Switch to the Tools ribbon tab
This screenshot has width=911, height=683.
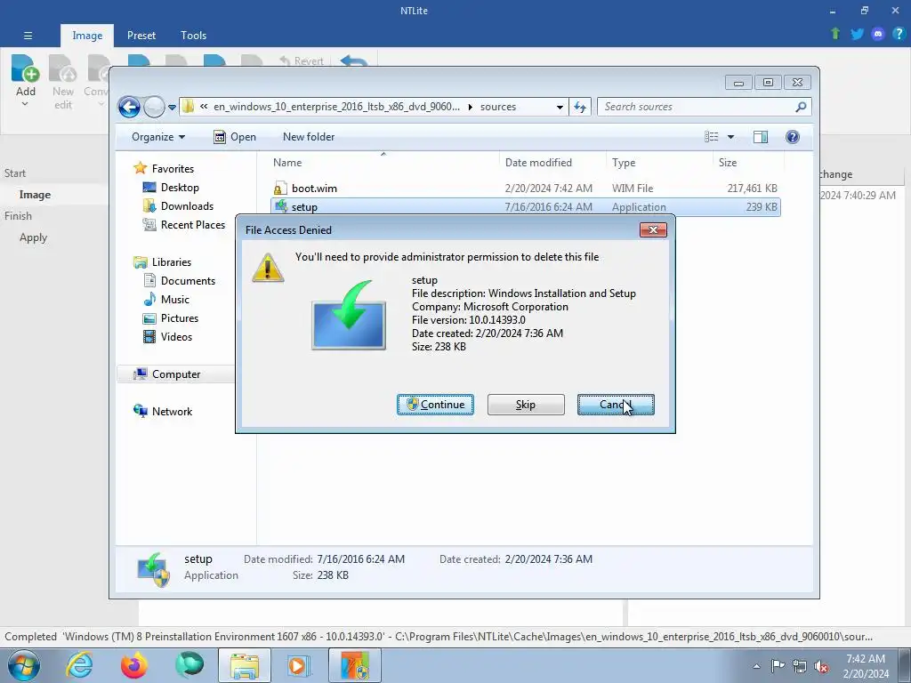coord(193,36)
